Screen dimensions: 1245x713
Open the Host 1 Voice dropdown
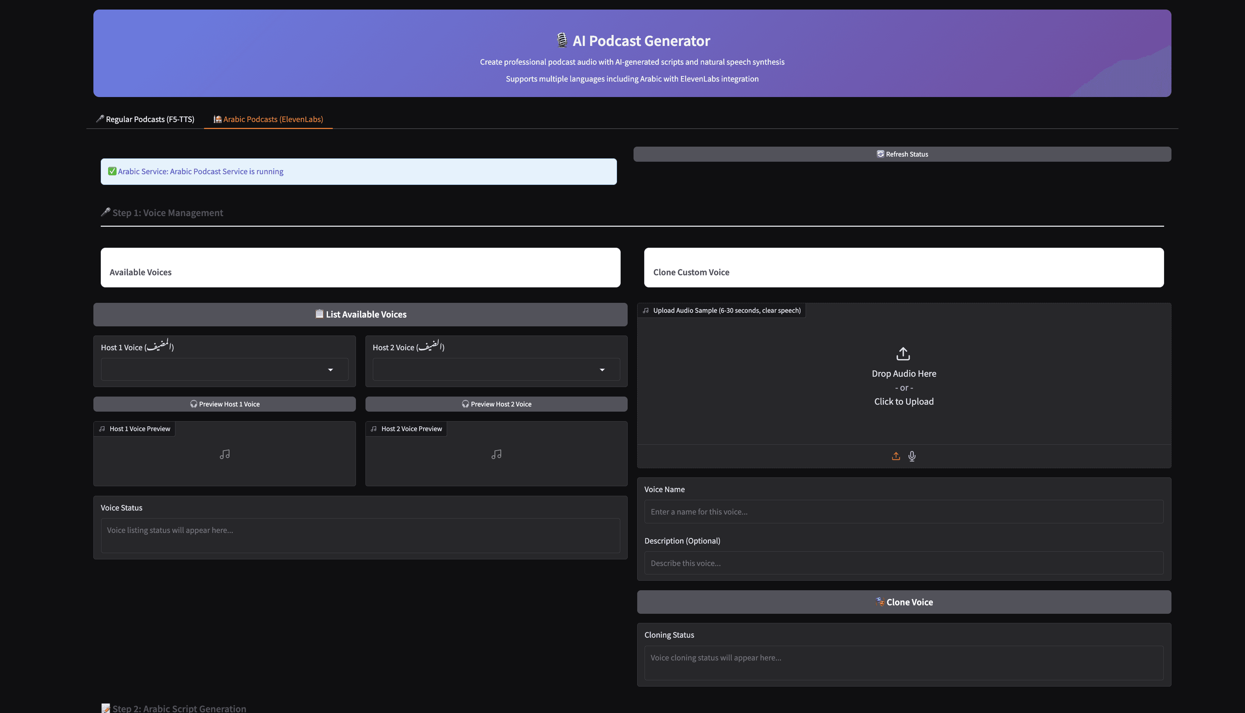pos(224,369)
